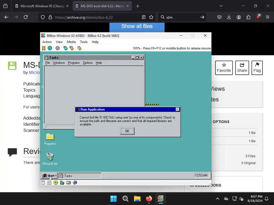Click the 86Box ACPI shutdown power icon
This screenshot has width=274, height=205.
[x=58, y=48]
